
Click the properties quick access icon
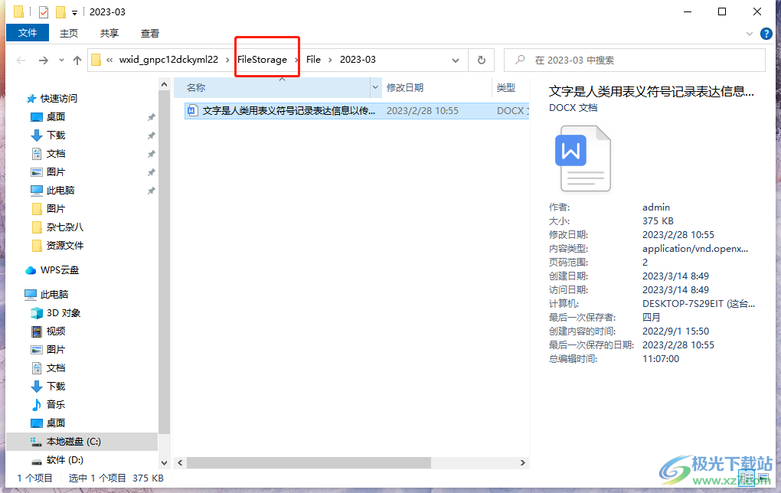pos(44,12)
